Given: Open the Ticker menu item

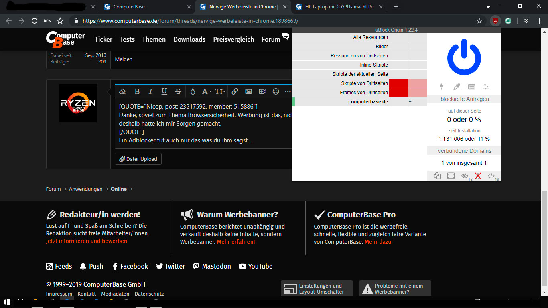Looking at the screenshot, I should pos(104,39).
